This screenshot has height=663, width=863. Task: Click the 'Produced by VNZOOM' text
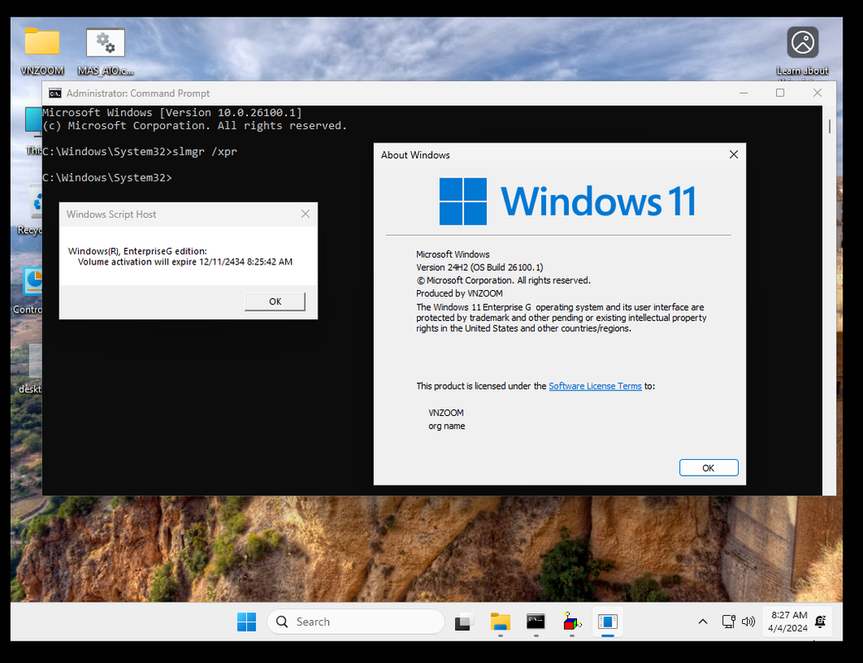click(459, 294)
